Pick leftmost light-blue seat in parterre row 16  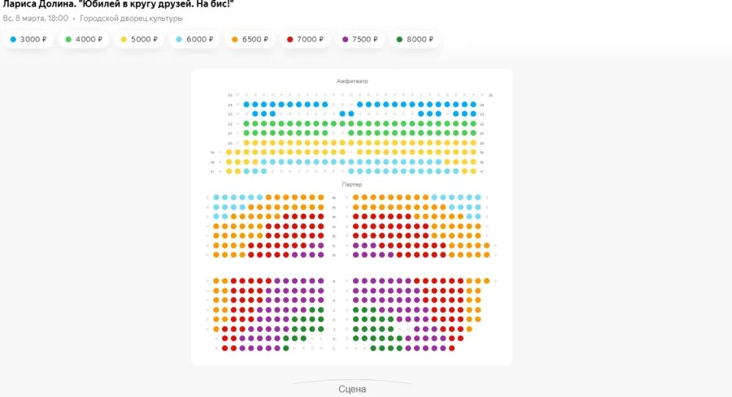click(x=216, y=197)
